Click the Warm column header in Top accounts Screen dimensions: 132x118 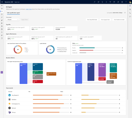point(62,92)
